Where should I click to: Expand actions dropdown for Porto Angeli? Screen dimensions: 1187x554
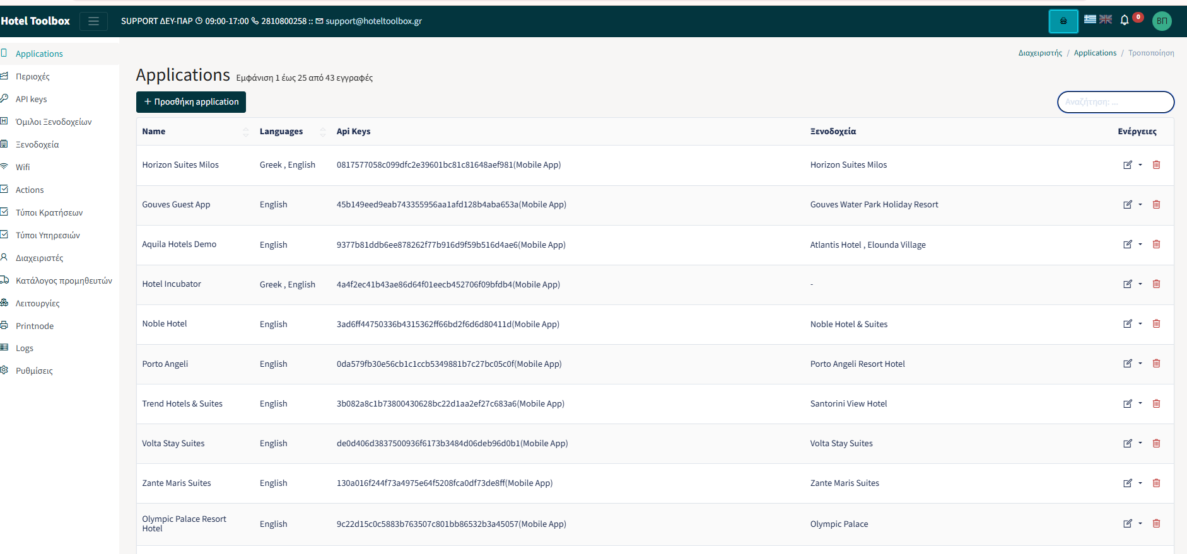1140,363
